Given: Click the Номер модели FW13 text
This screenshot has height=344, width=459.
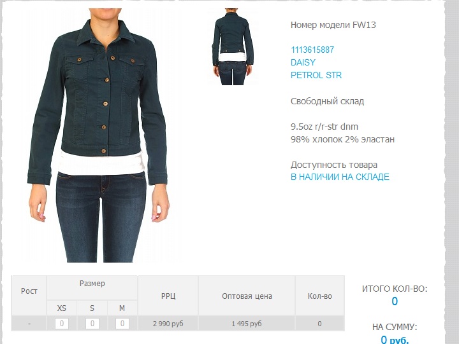Looking at the screenshot, I should tap(333, 25).
